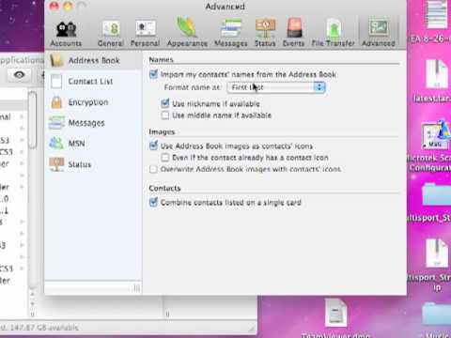Toggle Use nickname if available checkbox
This screenshot has width=451, height=338.
tap(165, 103)
